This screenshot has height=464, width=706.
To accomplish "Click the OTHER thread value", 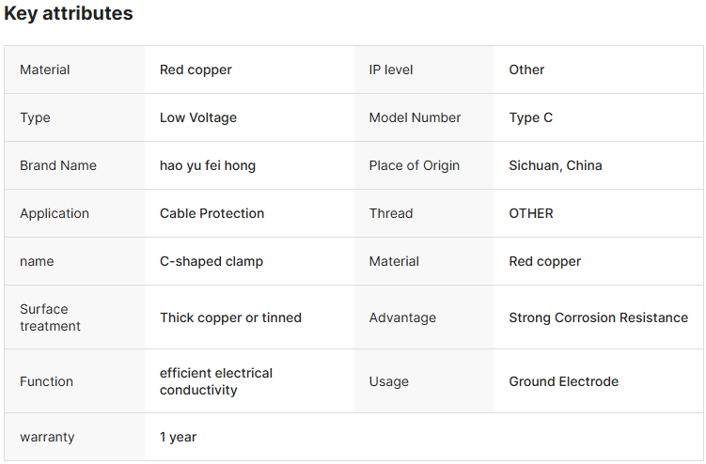I will pos(531,213).
